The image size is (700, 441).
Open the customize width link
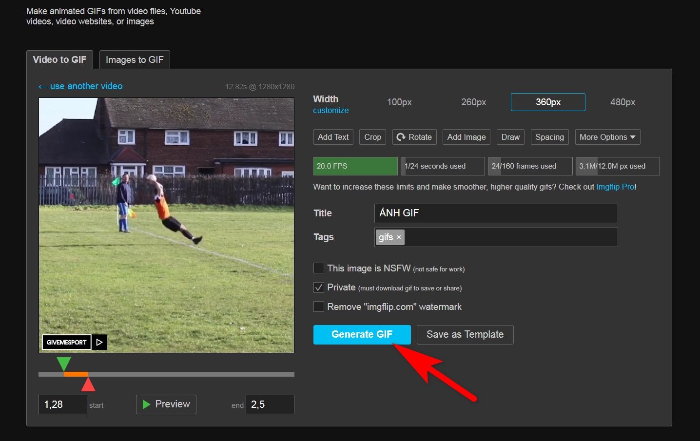click(x=331, y=111)
